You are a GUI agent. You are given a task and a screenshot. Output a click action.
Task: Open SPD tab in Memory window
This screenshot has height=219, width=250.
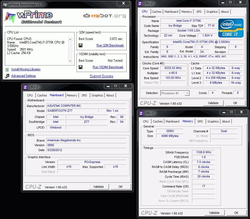coord(200,121)
